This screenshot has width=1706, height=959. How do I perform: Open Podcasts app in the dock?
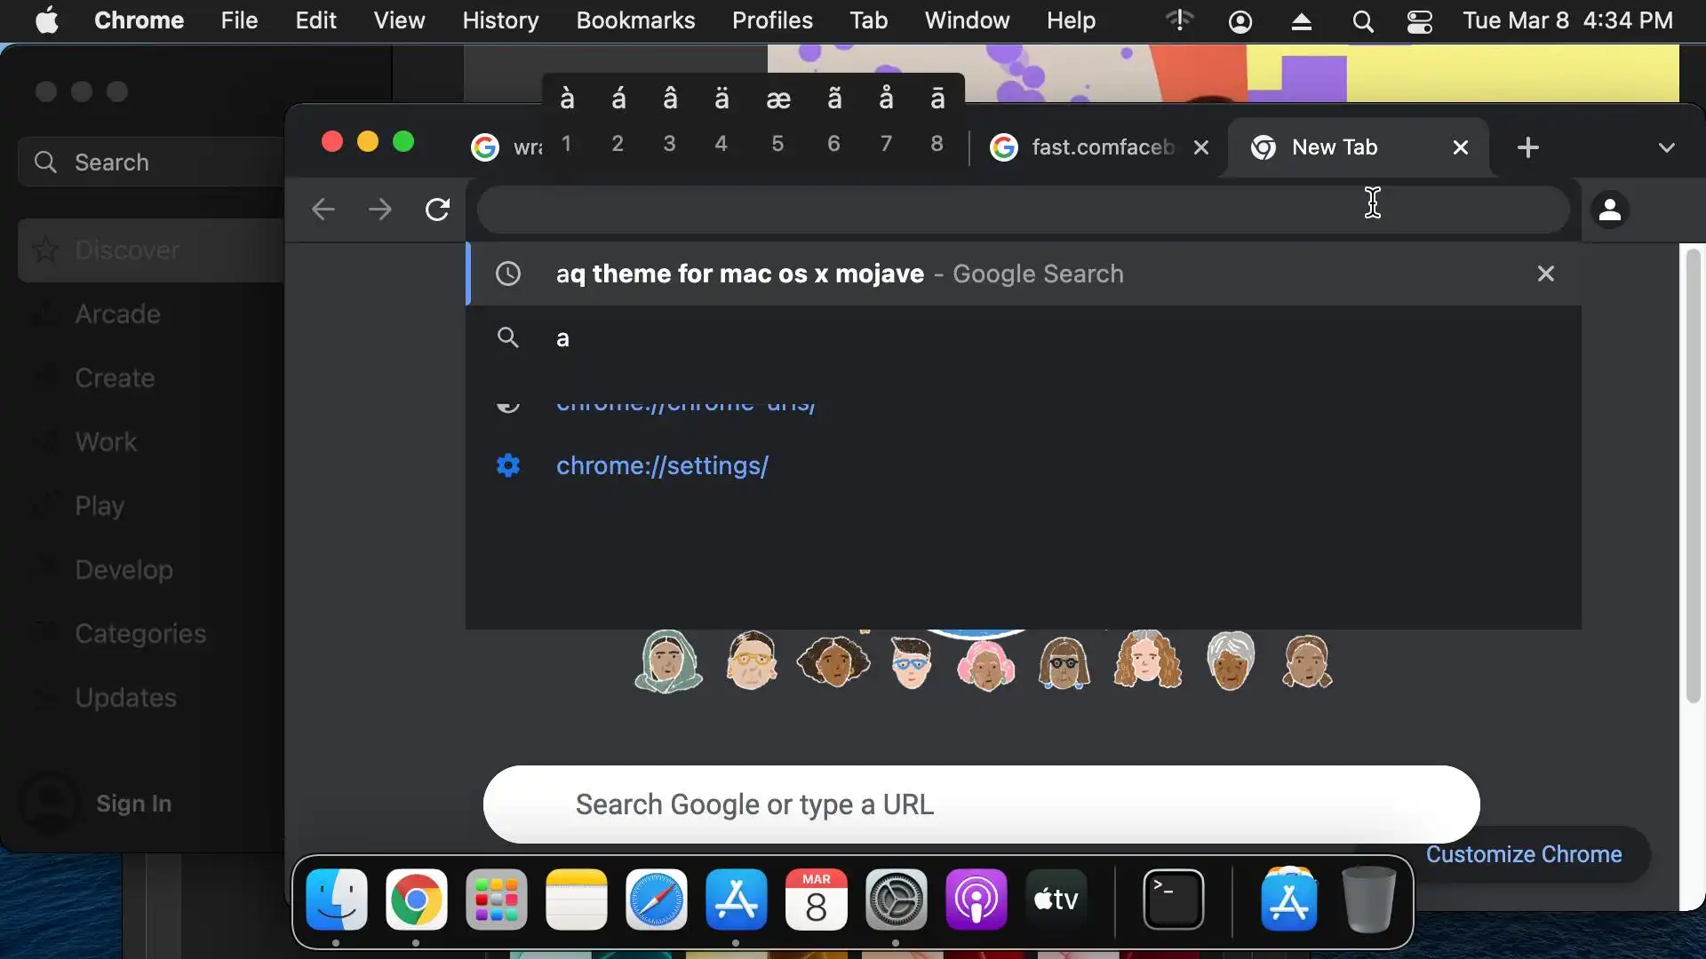[x=976, y=900]
